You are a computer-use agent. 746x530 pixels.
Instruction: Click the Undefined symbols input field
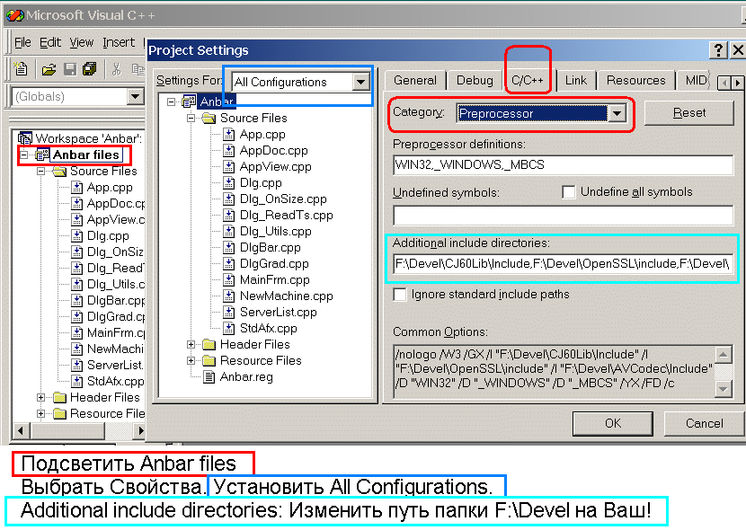pyautogui.click(x=563, y=216)
